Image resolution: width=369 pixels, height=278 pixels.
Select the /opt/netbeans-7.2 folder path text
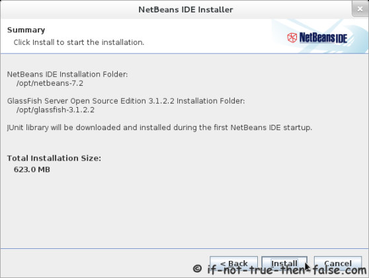tap(50, 83)
